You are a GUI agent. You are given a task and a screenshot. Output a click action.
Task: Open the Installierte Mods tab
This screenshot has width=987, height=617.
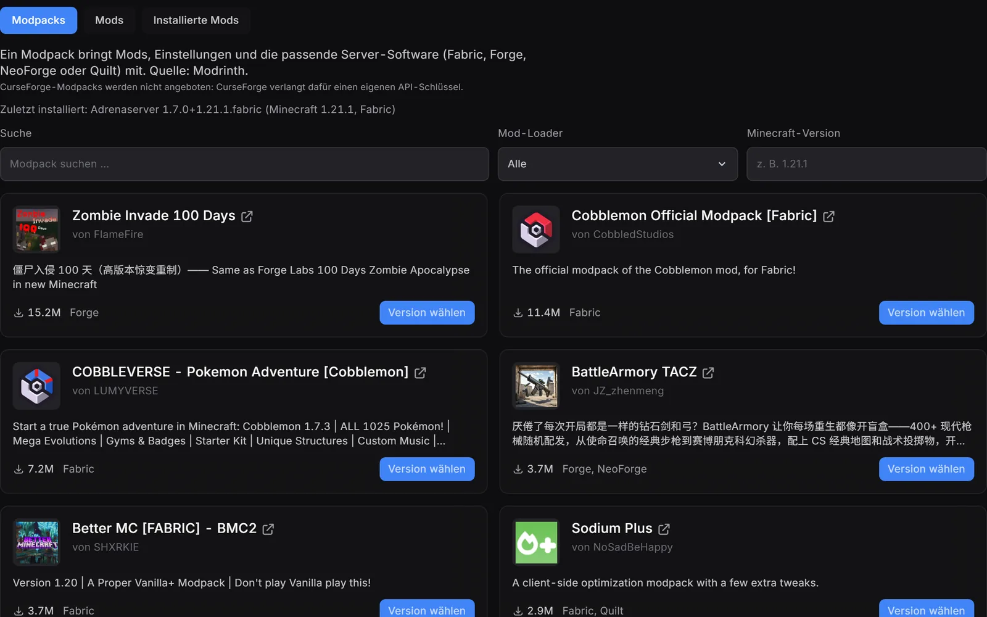point(196,20)
